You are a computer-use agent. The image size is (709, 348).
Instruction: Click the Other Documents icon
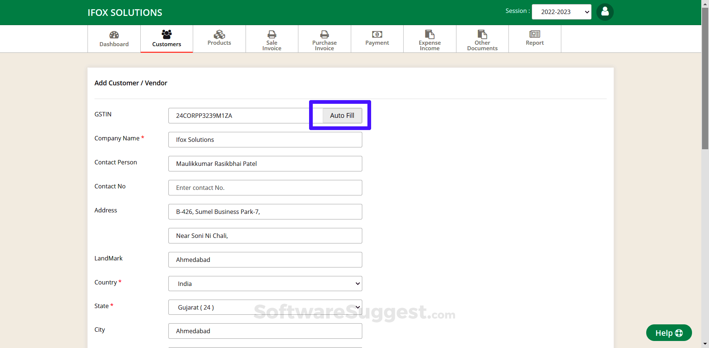tap(482, 34)
